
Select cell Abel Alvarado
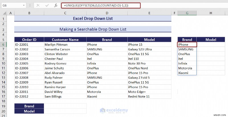(x=65, y=73)
